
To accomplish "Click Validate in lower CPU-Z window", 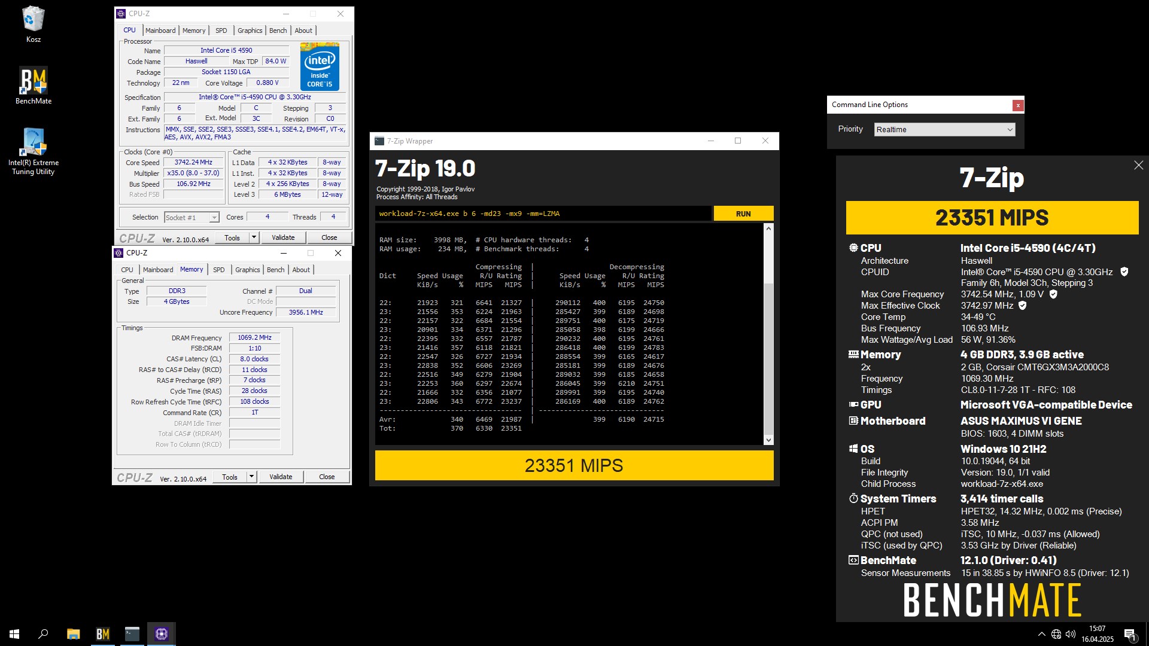I will coord(281,477).
